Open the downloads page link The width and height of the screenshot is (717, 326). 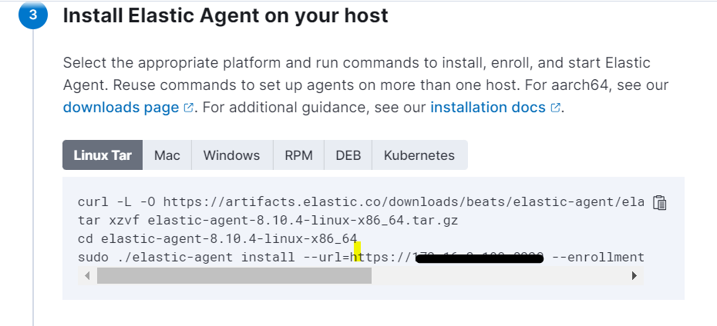121,107
